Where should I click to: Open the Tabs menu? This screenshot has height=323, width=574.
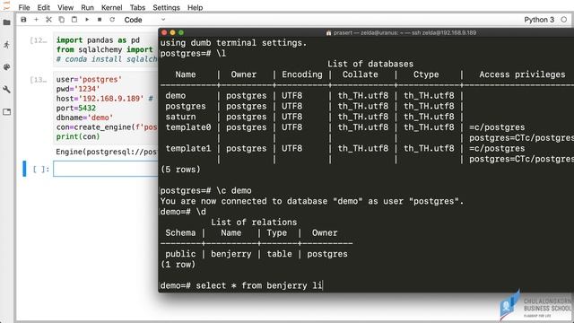(137, 7)
